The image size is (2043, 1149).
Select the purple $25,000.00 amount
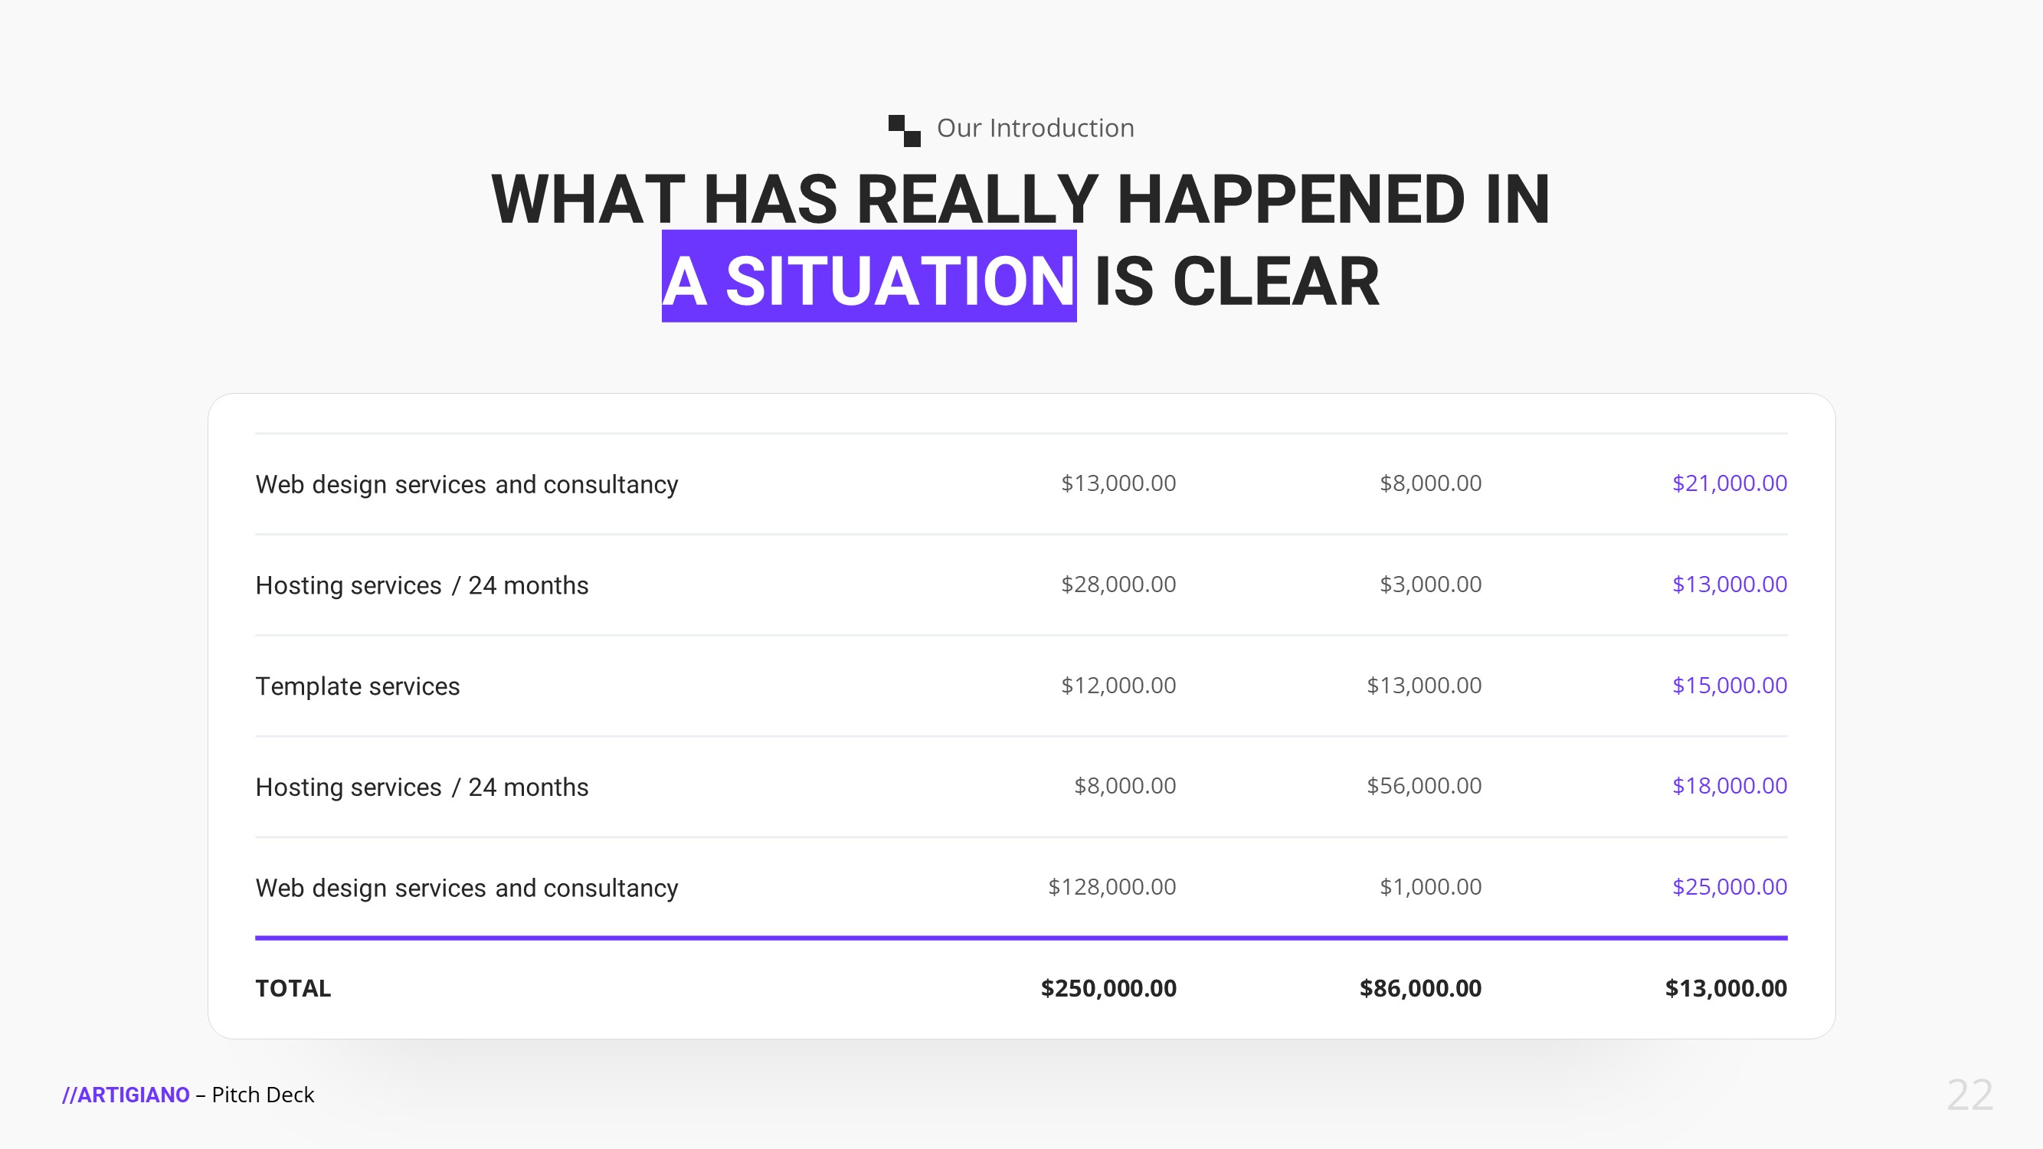pos(1729,886)
